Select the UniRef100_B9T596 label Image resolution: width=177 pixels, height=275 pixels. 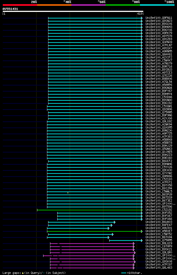point(159,207)
